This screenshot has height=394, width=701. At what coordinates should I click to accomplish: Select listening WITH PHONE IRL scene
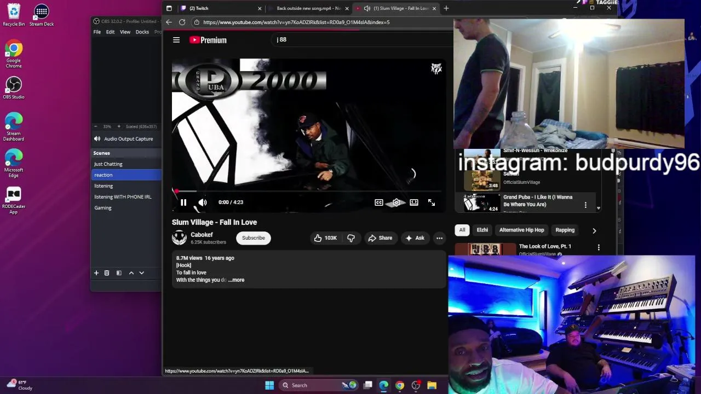[126, 197]
